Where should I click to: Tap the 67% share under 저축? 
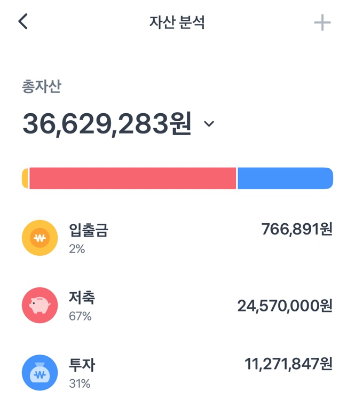pos(80,316)
